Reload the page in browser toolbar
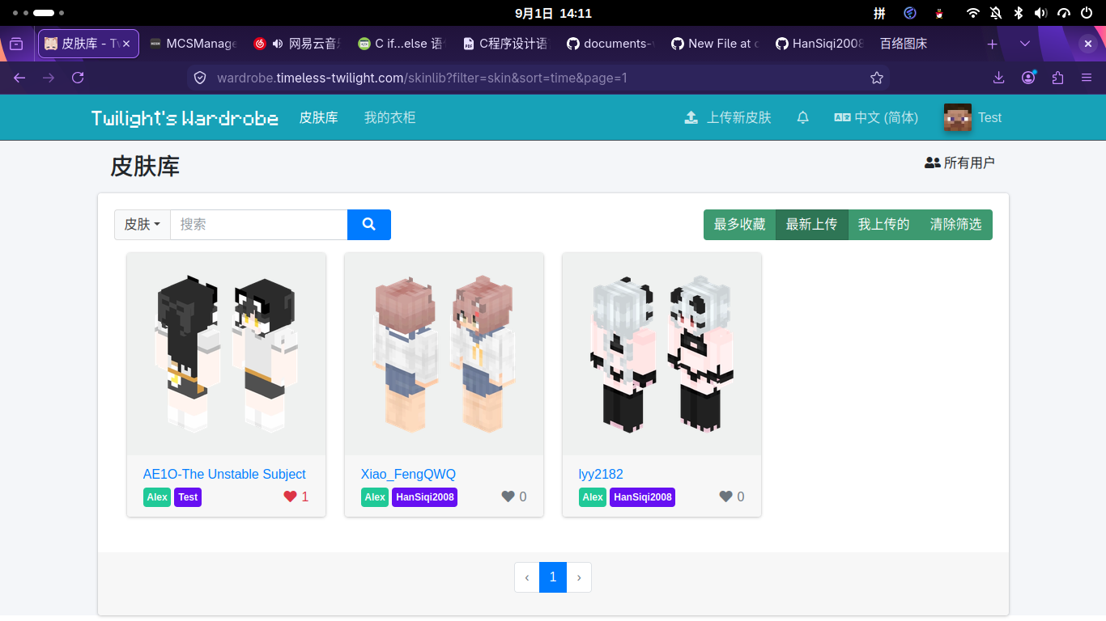1106x621 pixels. click(78, 78)
